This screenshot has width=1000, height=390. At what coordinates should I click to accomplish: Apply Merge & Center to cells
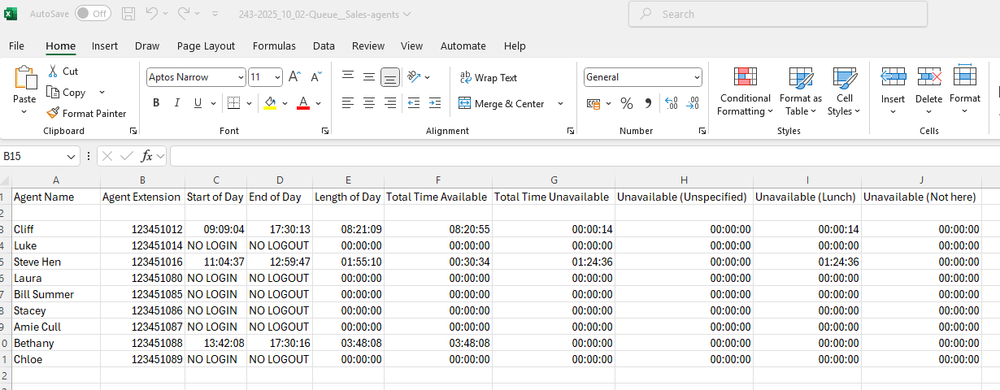tap(502, 104)
